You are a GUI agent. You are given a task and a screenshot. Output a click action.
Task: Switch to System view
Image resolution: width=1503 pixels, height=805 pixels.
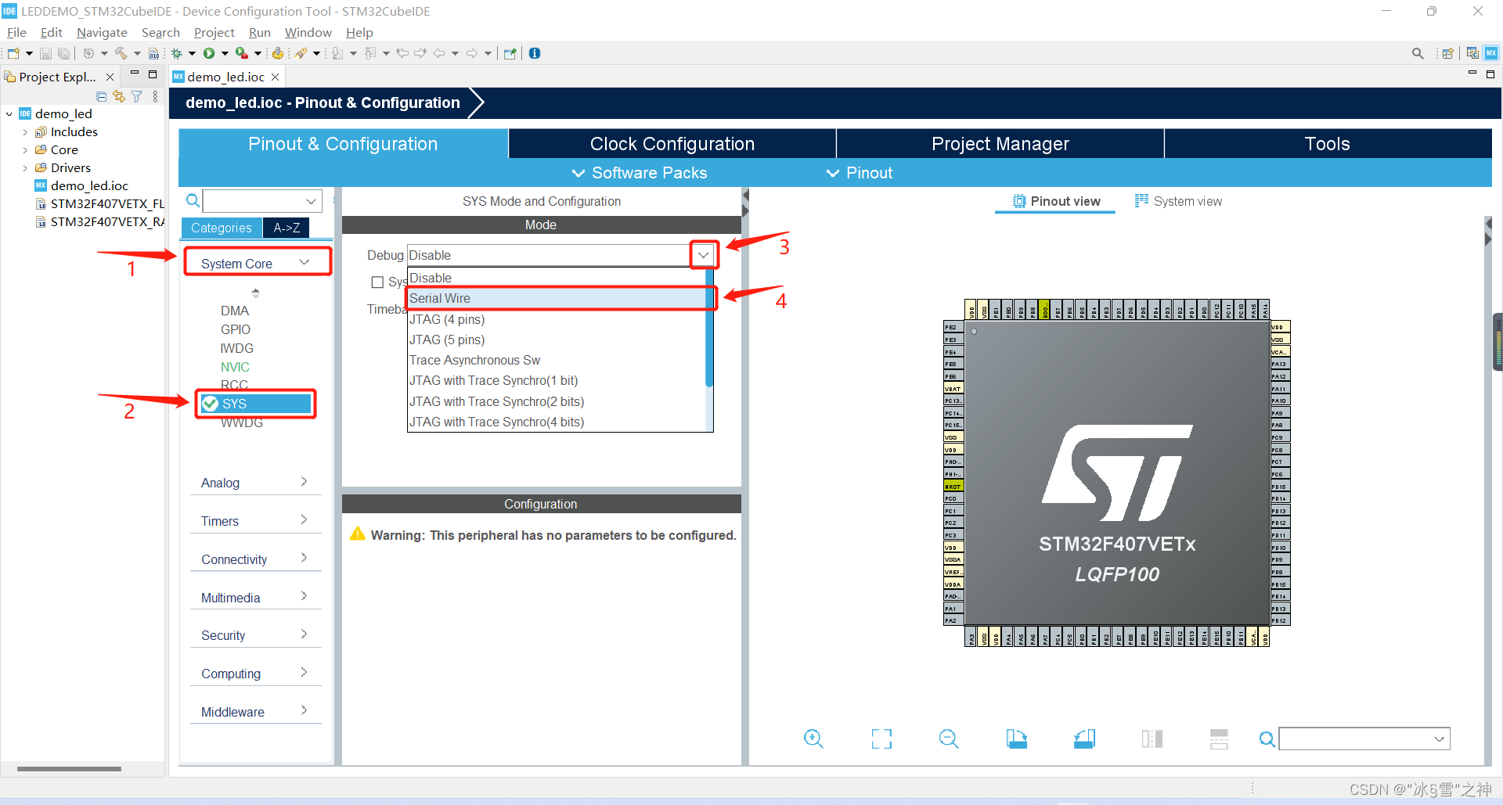pyautogui.click(x=1178, y=201)
